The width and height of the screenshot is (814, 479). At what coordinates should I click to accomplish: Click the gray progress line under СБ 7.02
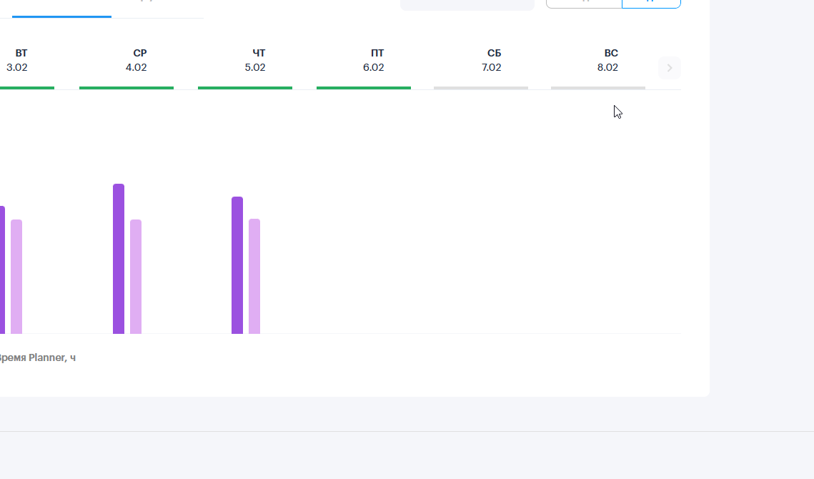click(x=481, y=88)
